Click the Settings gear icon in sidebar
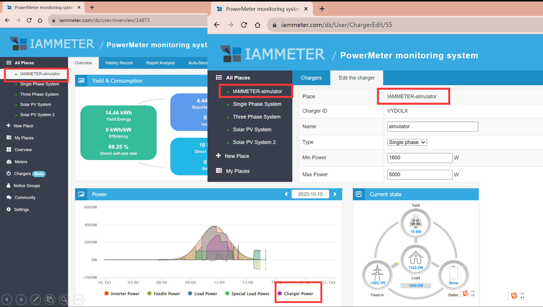Screen dimensions: 543x307 pyautogui.click(x=9, y=209)
